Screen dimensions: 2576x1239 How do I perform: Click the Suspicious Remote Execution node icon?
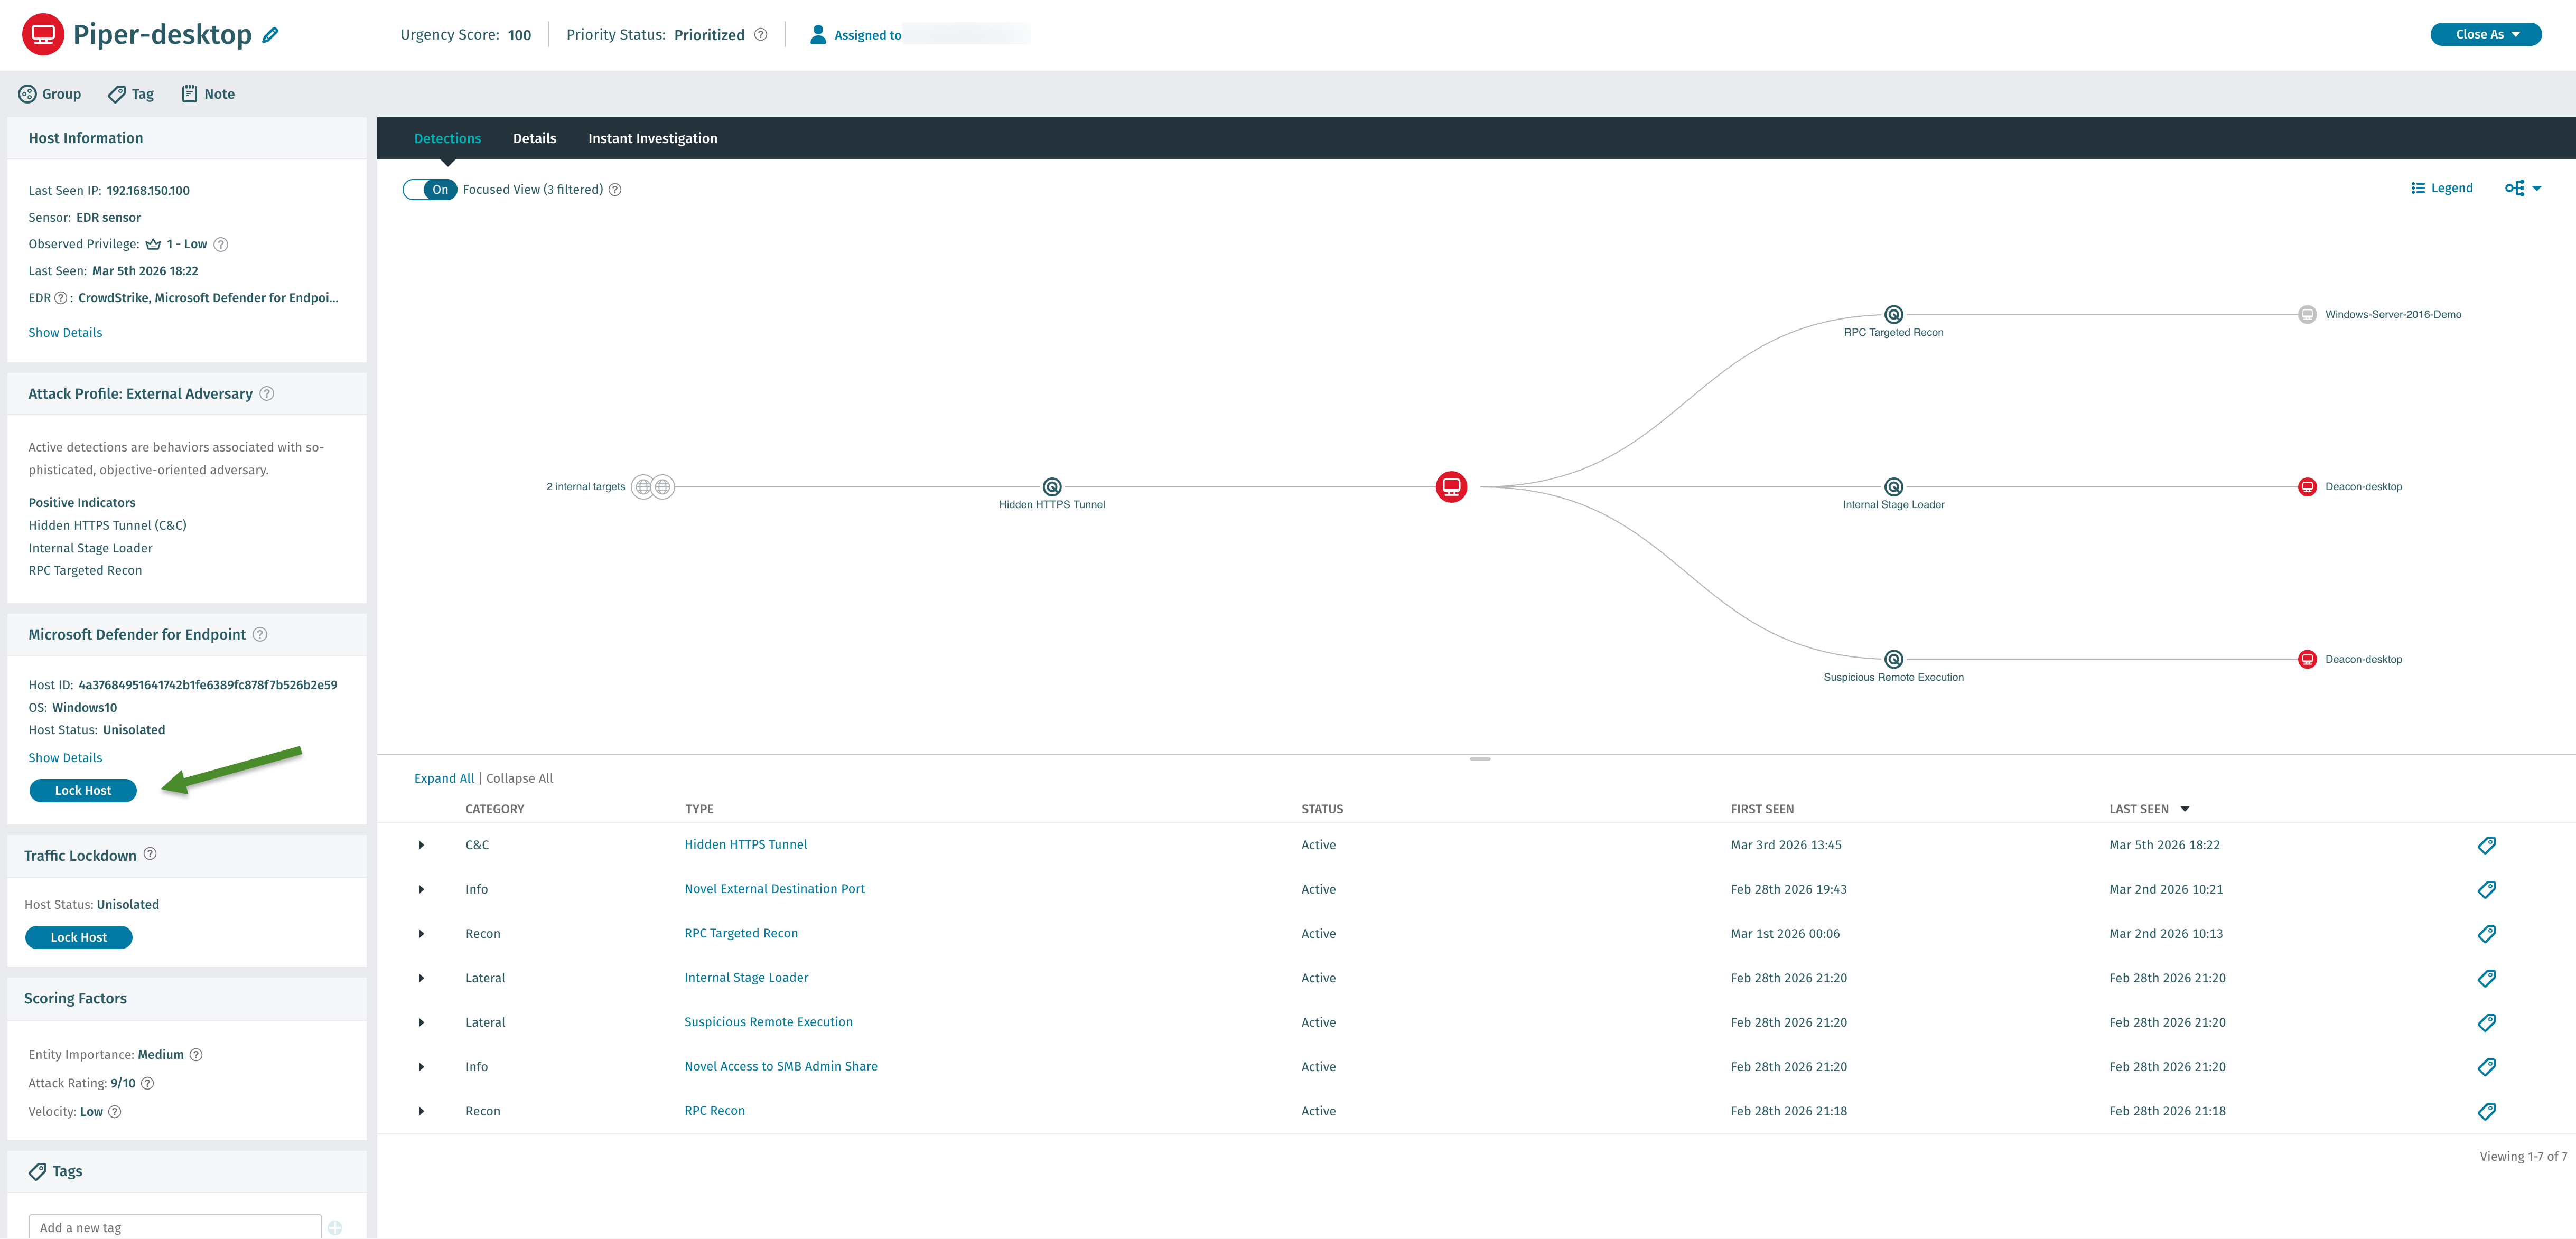[x=1893, y=659]
